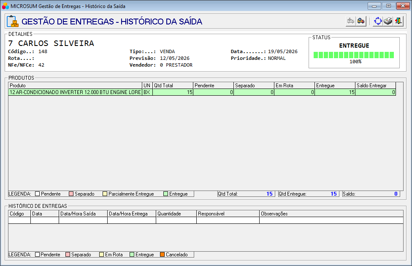The height and width of the screenshot is (266, 412).
Task: Click the ENTREGUE status label
Action: (x=354, y=46)
